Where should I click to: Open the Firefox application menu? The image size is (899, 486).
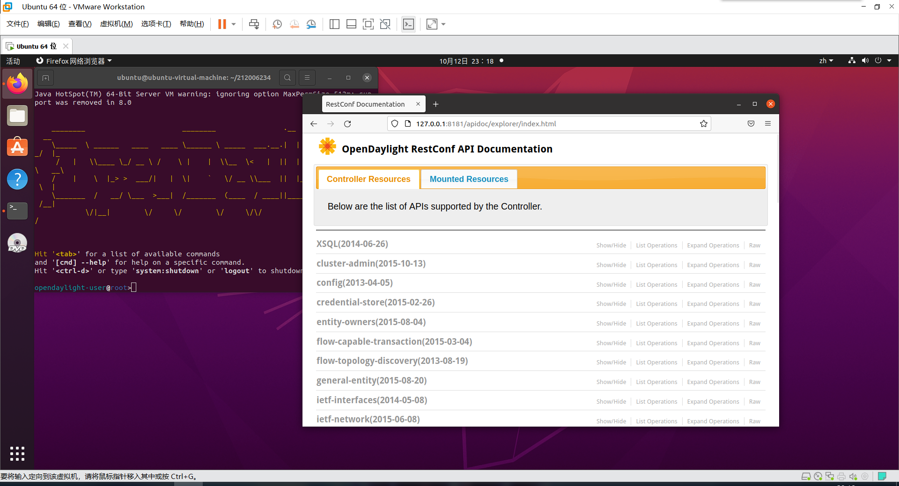click(768, 123)
